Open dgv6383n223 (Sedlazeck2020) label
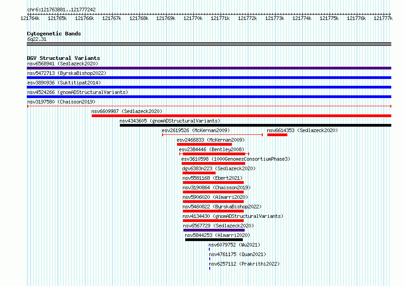Viewport: 404px width, 286px height. pyautogui.click(x=219, y=168)
